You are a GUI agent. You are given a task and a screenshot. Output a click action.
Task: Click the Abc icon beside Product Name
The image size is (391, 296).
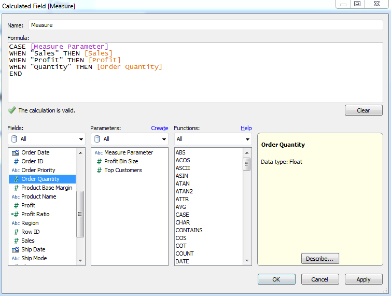point(16,197)
